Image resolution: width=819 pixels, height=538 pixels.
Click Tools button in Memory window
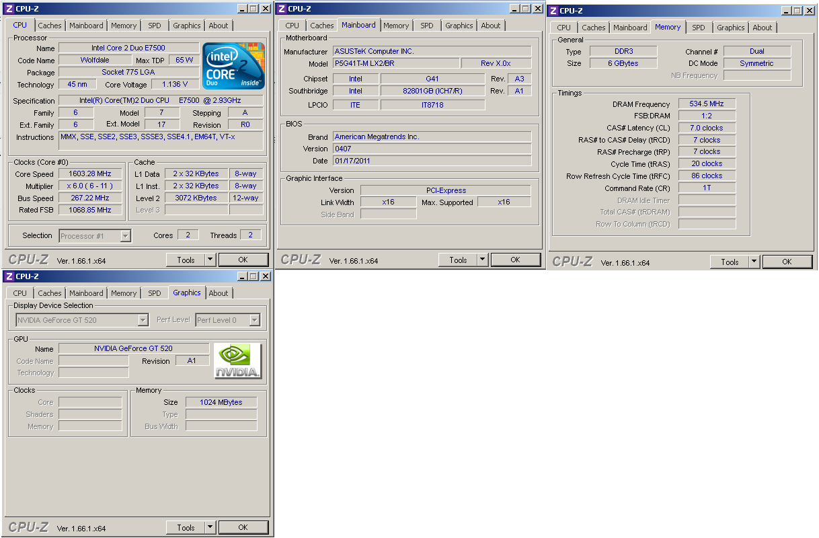(x=730, y=262)
